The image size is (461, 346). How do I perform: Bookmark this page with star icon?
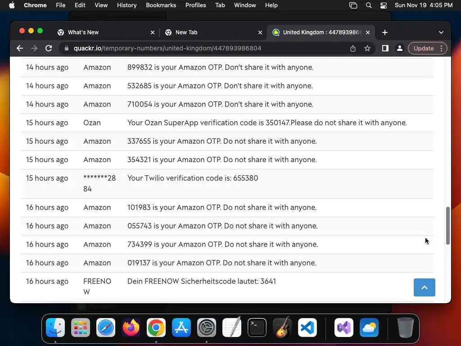tap(367, 48)
